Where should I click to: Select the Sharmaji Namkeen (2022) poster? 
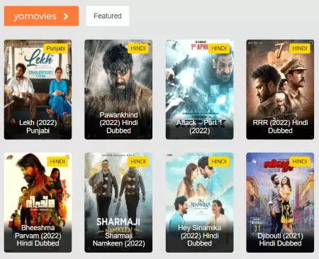[118, 202]
